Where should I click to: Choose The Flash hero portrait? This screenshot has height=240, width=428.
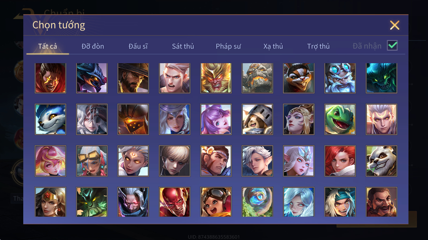[174, 202]
